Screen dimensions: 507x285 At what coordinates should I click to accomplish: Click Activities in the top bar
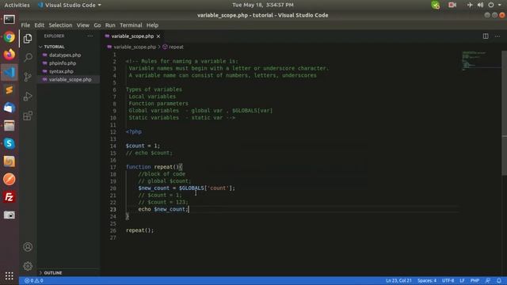(x=17, y=6)
